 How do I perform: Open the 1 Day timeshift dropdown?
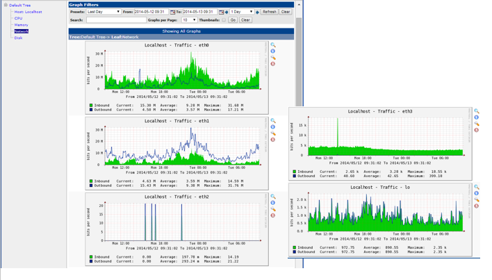242,12
